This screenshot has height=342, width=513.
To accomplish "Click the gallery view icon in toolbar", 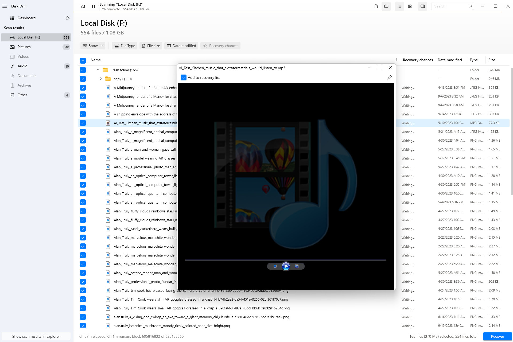I will pyautogui.click(x=410, y=6).
